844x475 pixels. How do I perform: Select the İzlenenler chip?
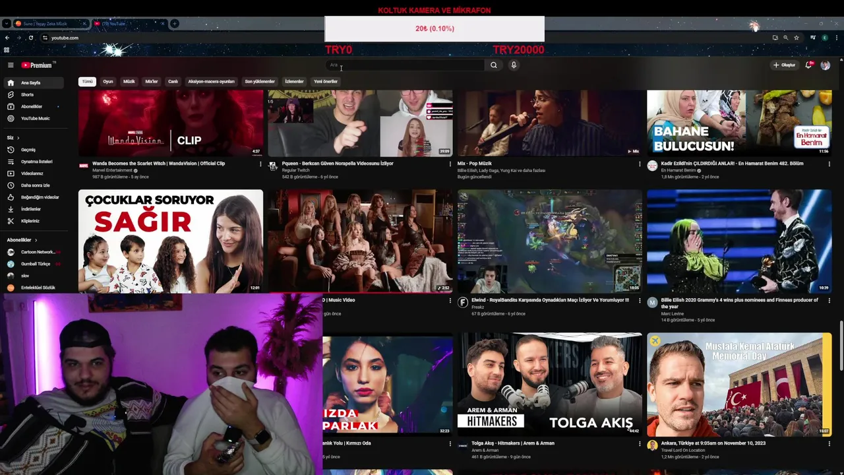294,82
